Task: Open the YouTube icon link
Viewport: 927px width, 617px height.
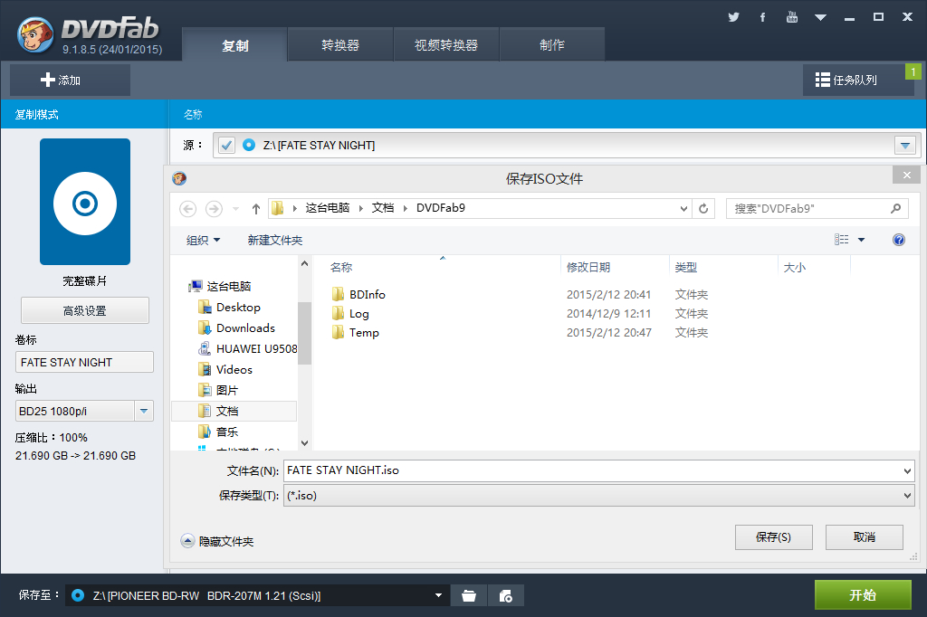Action: [x=792, y=17]
